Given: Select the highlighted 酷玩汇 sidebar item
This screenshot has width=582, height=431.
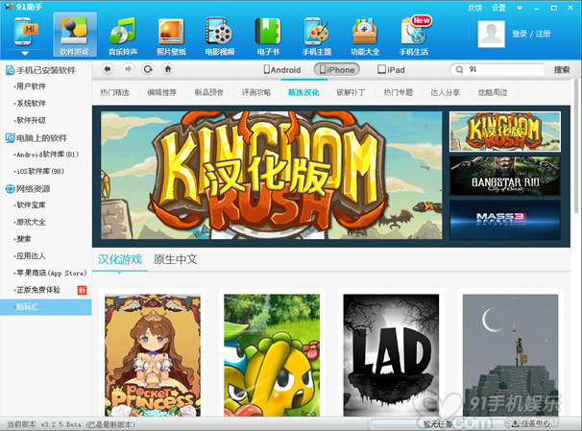Looking at the screenshot, I should 46,307.
